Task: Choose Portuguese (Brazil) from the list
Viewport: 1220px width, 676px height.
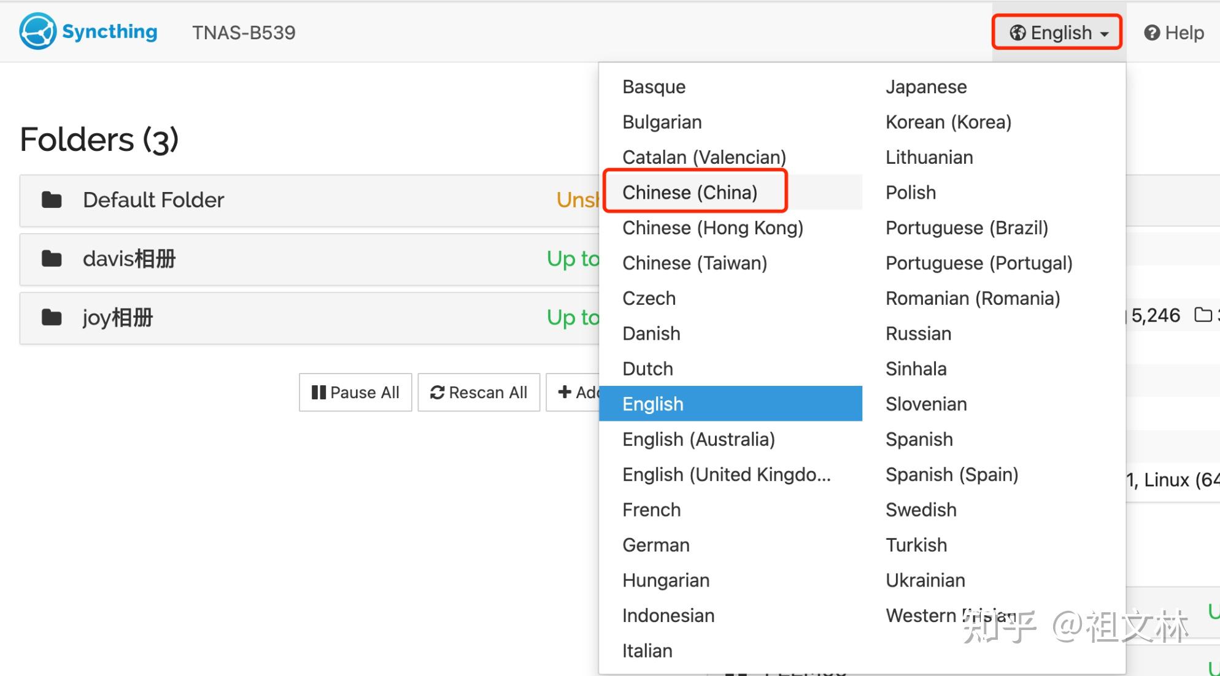Action: coord(967,228)
